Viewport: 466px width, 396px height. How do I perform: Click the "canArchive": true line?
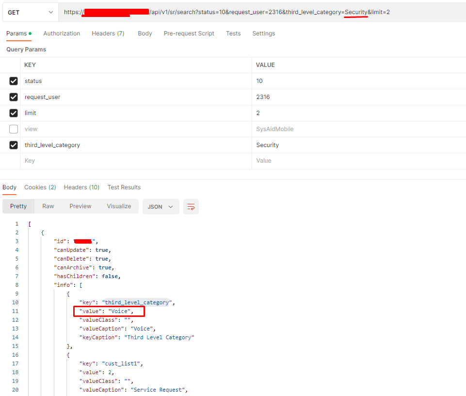pos(83,267)
